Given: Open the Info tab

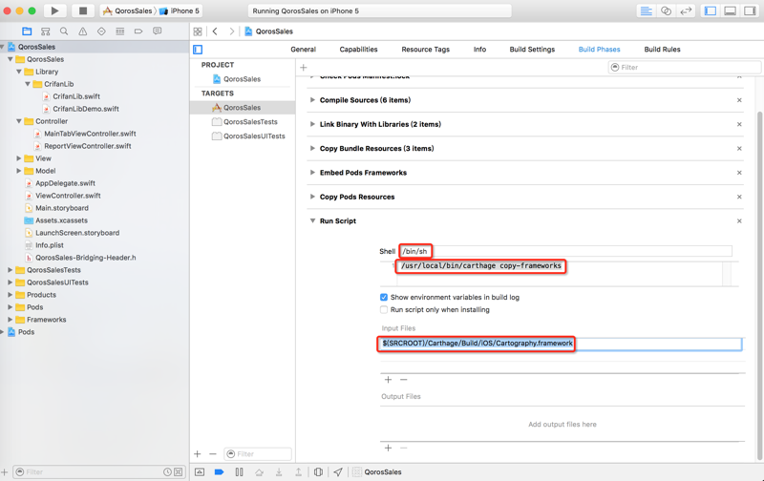Looking at the screenshot, I should click(479, 50).
